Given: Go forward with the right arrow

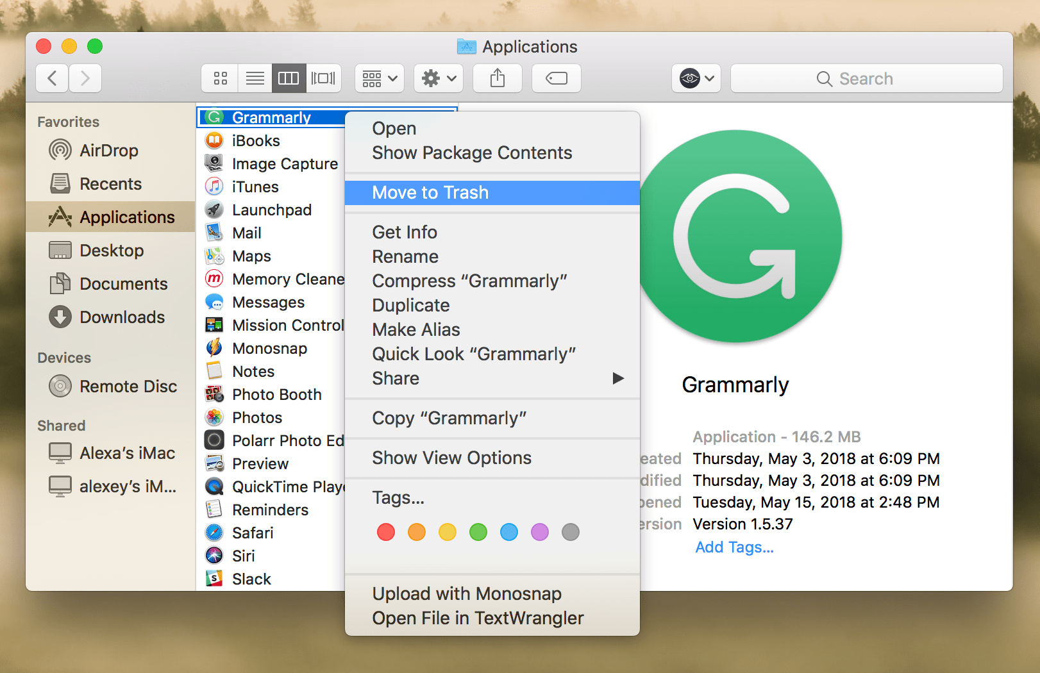Looking at the screenshot, I should [x=85, y=79].
